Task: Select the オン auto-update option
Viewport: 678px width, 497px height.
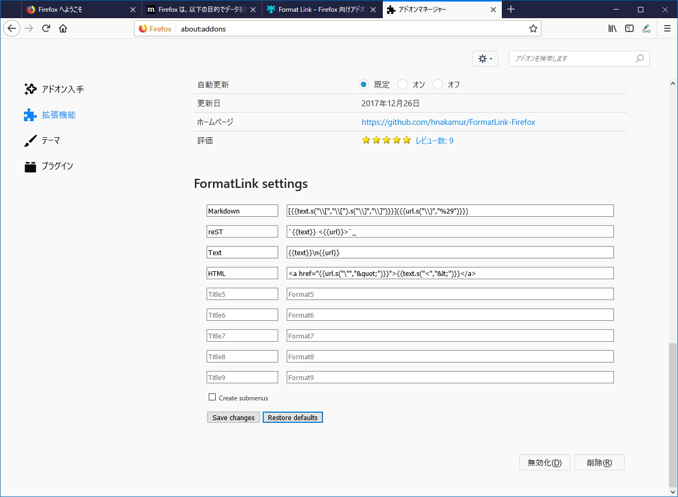Action: (402, 84)
